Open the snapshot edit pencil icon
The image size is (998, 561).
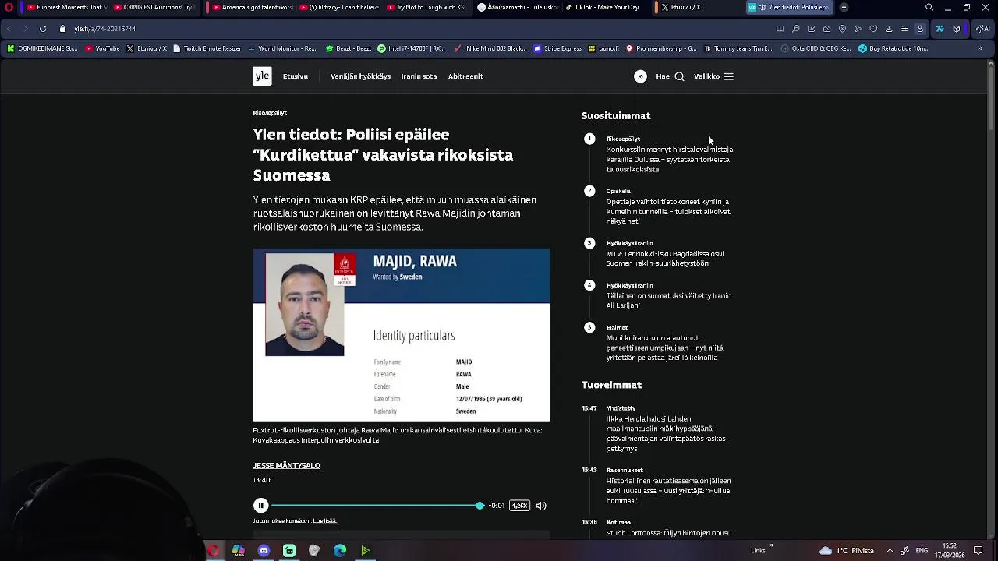(x=811, y=29)
